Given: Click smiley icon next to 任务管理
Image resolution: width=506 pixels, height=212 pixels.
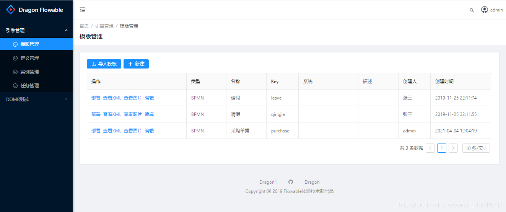Looking at the screenshot, I should tap(15, 86).
